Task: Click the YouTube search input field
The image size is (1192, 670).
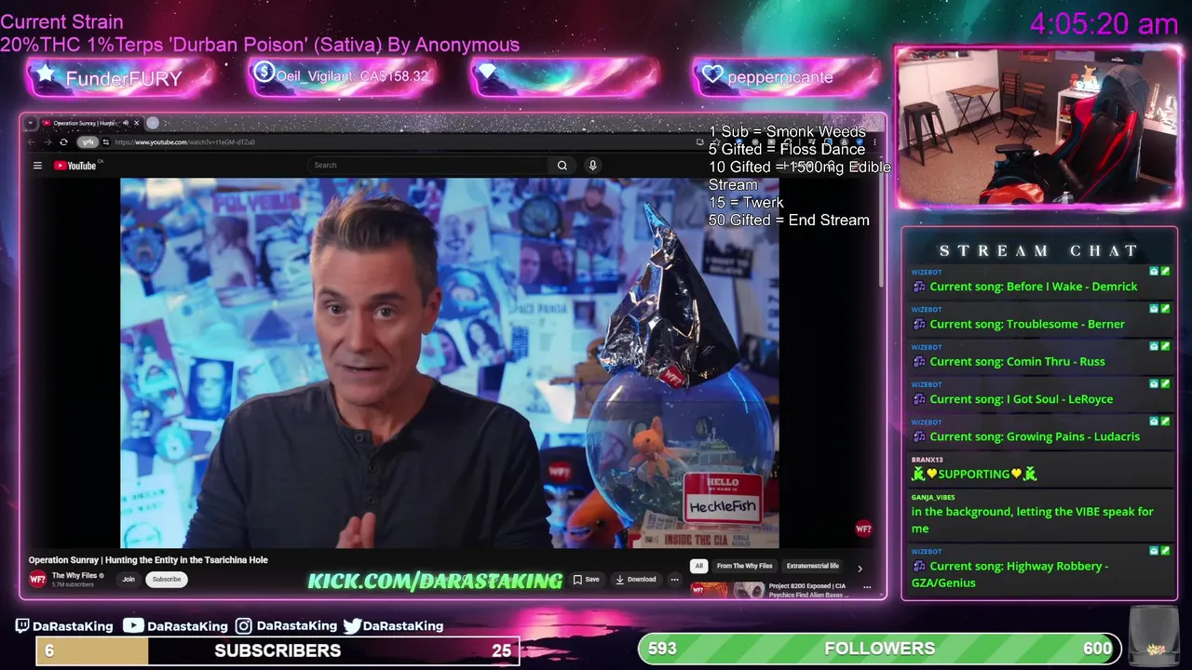Action: click(428, 166)
